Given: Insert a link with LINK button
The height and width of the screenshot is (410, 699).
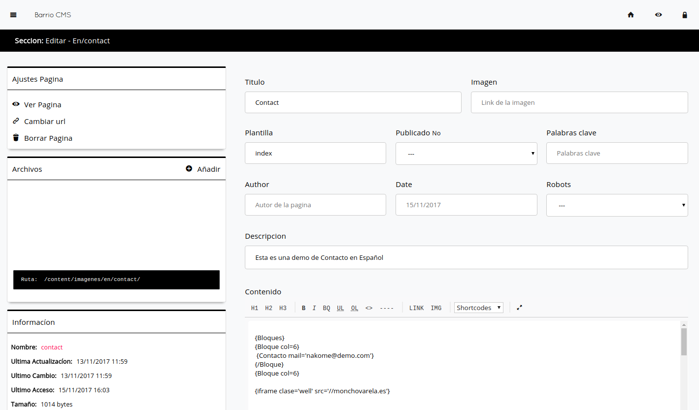Looking at the screenshot, I should coord(416,308).
